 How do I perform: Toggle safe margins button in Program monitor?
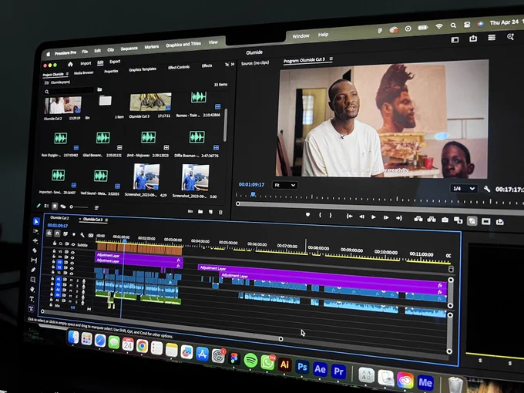tap(485, 222)
